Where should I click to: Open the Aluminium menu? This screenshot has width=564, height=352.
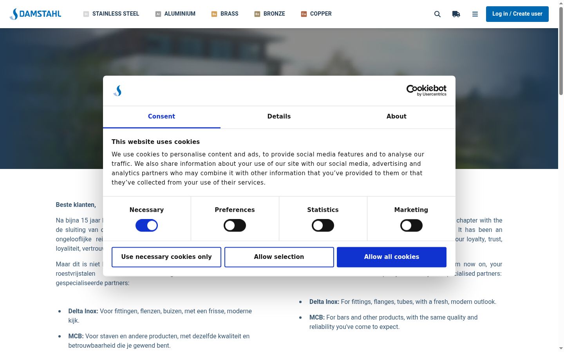point(175,14)
